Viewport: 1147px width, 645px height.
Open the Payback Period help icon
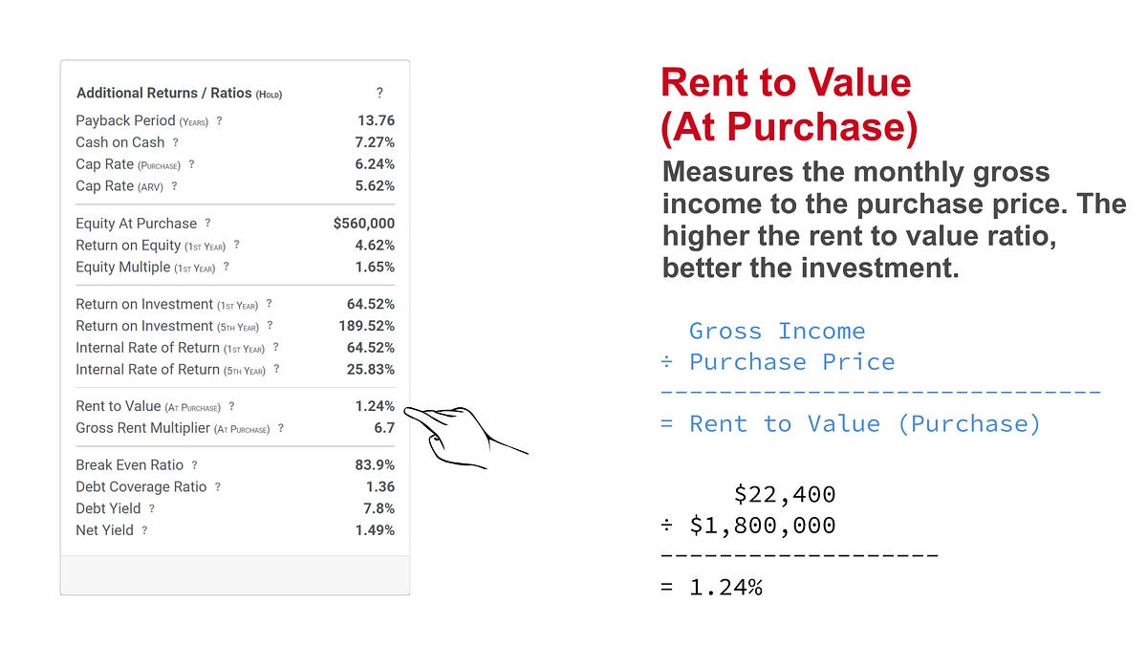click(219, 121)
